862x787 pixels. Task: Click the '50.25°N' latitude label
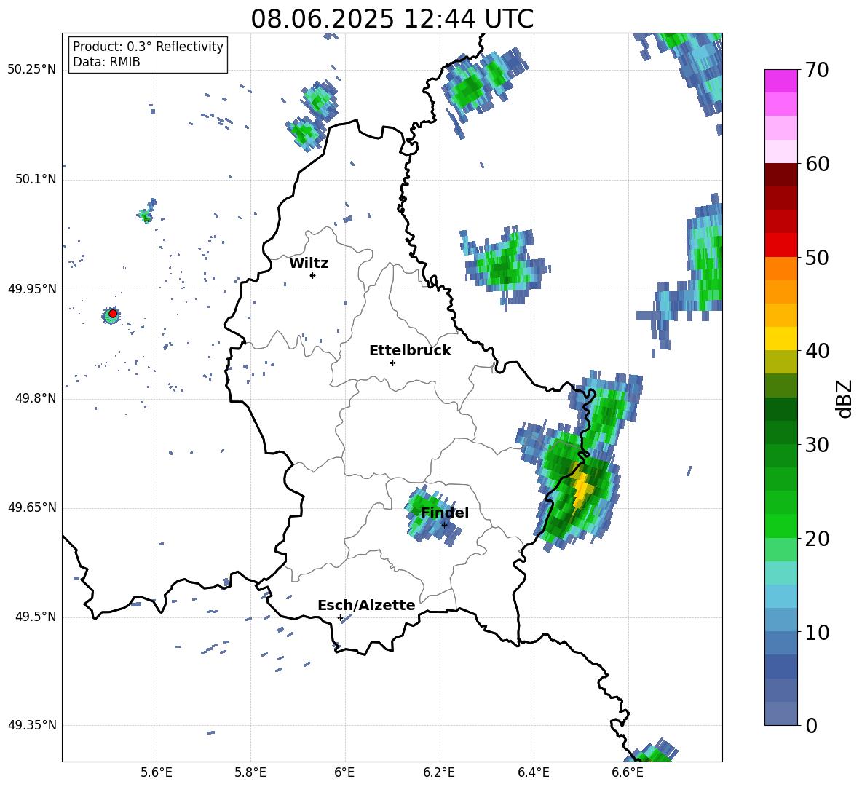32,70
